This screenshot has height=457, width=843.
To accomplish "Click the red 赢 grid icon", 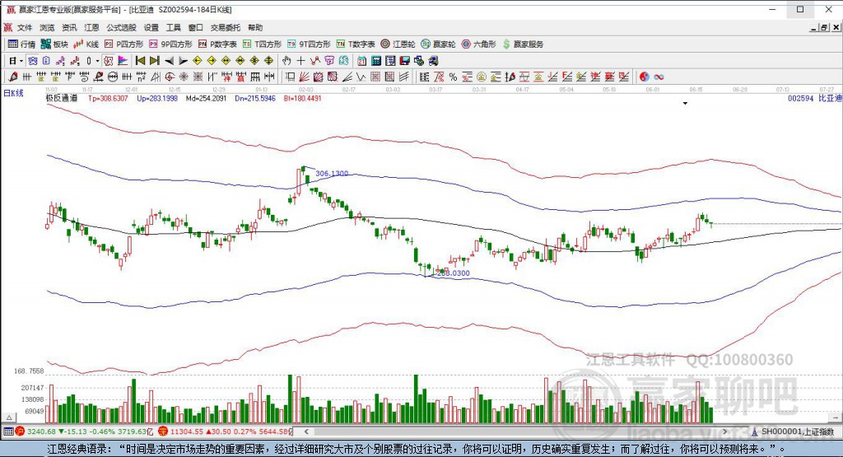I will tap(240, 77).
